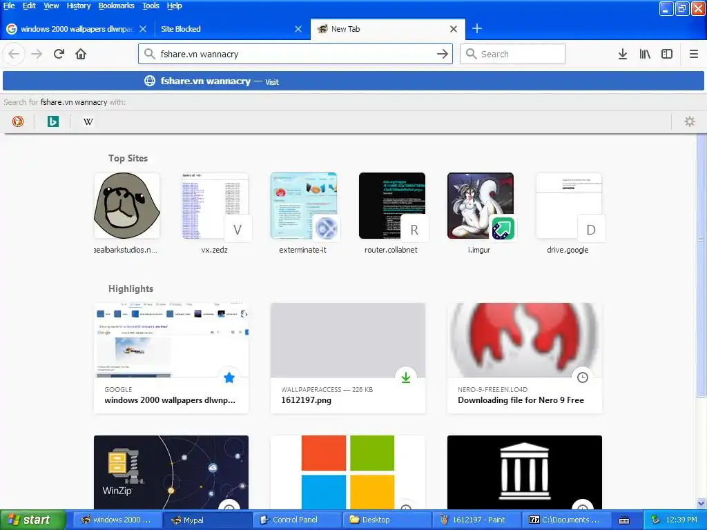Switch to 1612197 - Paint taskbar button
707x530 pixels.
(476, 520)
